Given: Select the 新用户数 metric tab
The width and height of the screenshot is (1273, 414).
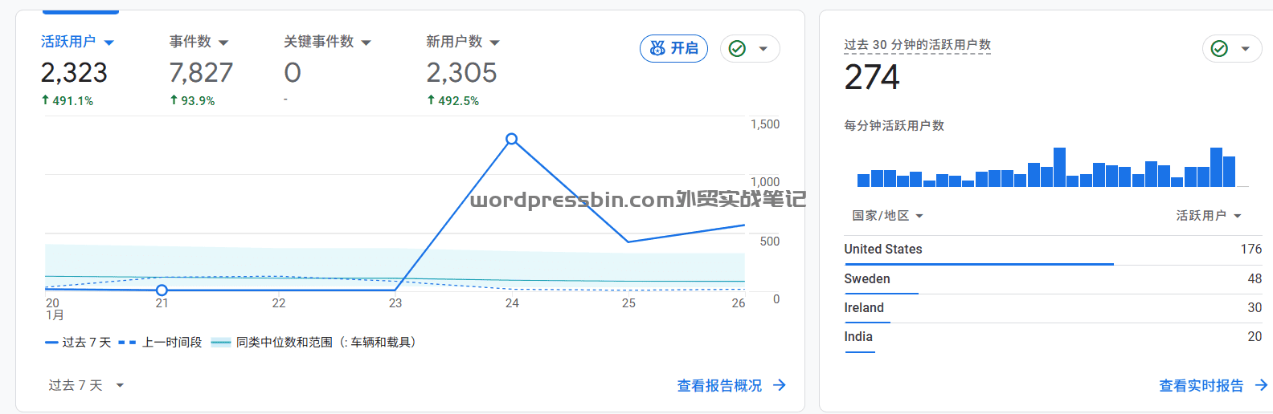Looking at the screenshot, I should (x=462, y=42).
